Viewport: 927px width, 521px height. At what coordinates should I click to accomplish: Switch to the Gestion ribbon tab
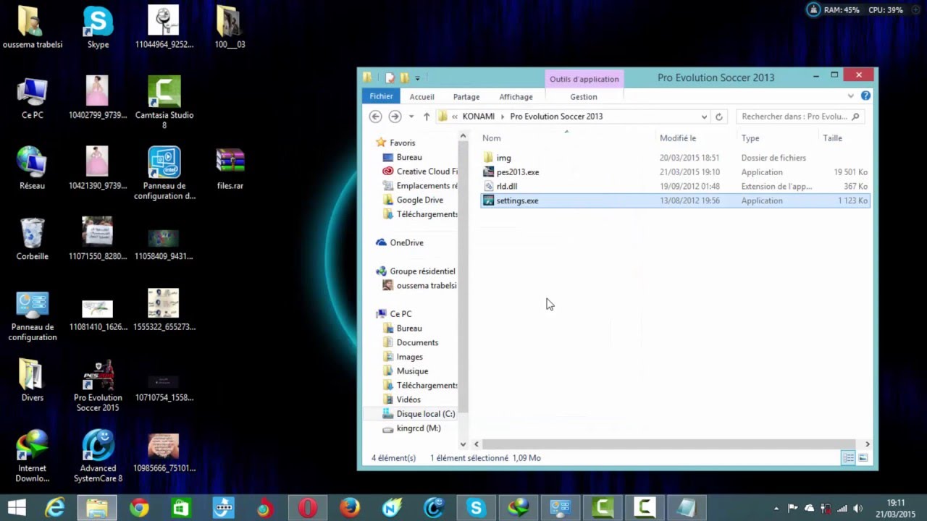coord(584,97)
